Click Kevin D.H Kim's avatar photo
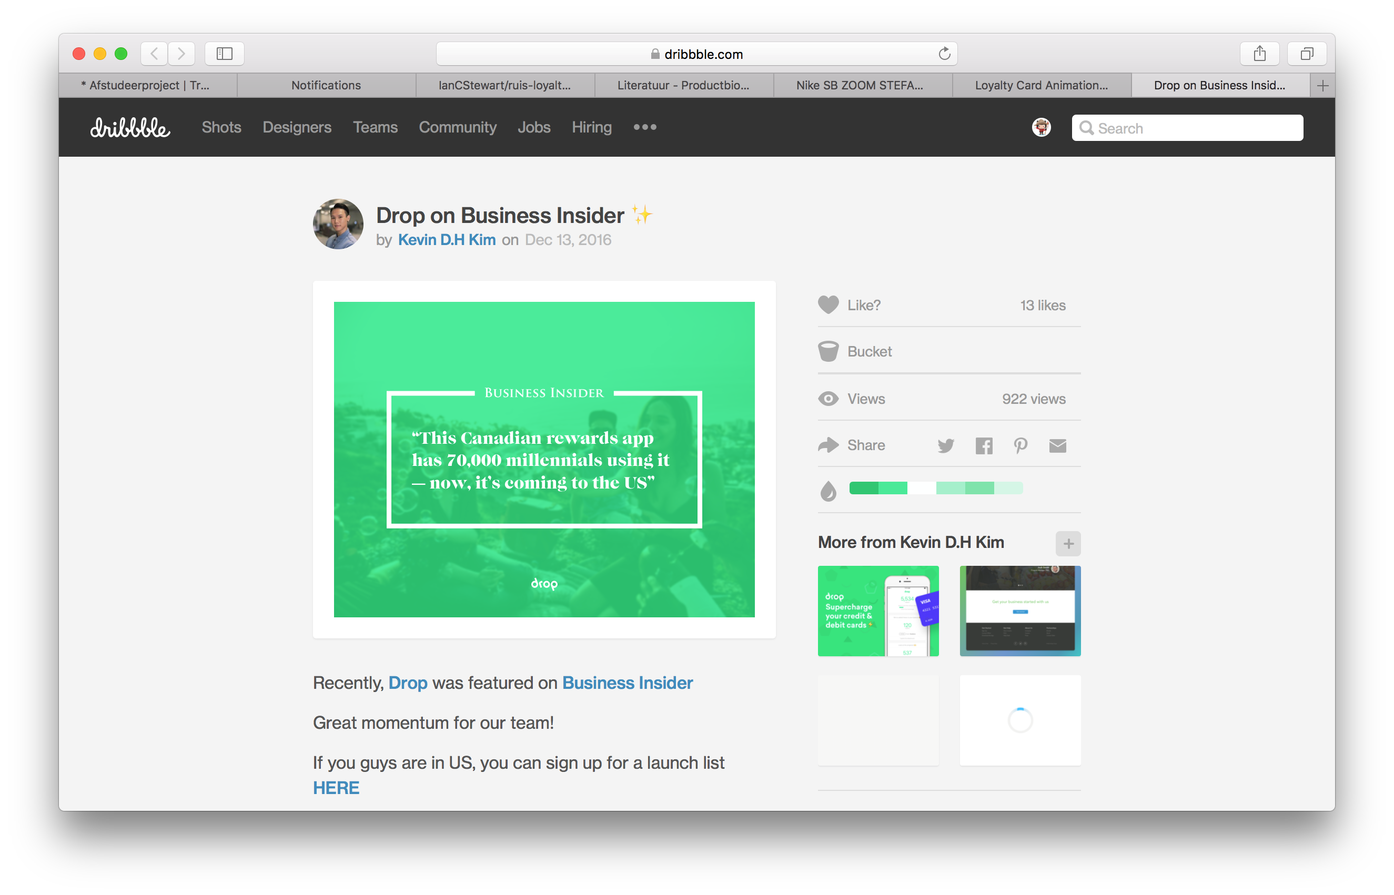Viewport: 1394px width, 895px height. [x=338, y=224]
